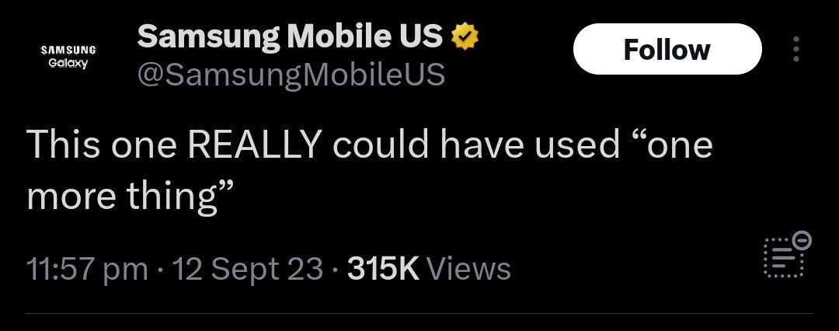Open the Samsung Mobile US display name

[290, 36]
